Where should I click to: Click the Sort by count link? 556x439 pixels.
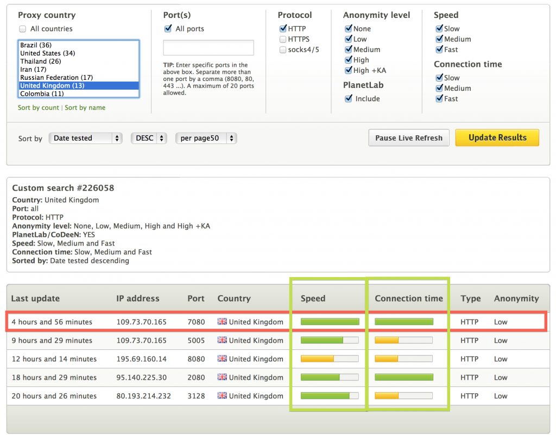point(39,108)
